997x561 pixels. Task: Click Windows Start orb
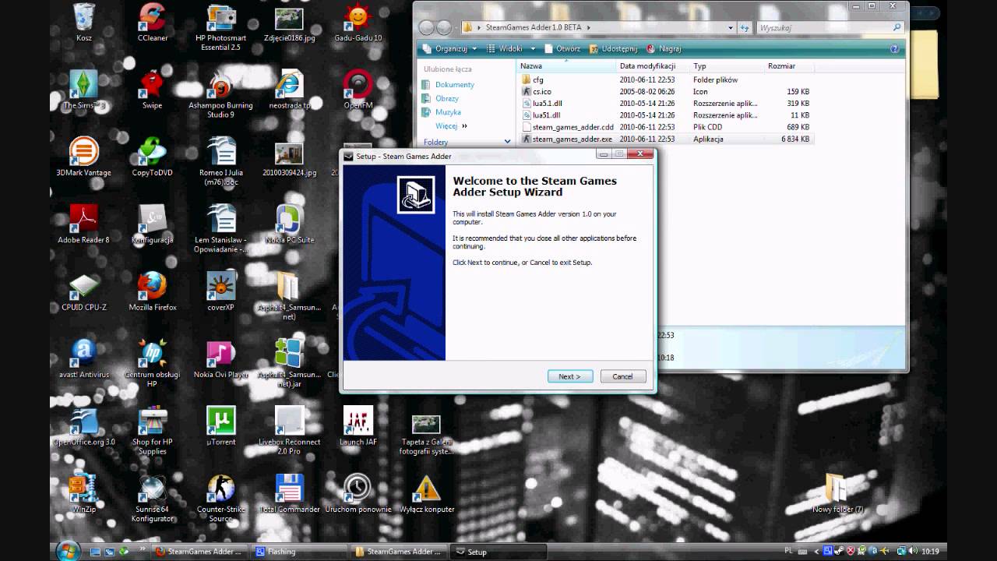(x=68, y=551)
